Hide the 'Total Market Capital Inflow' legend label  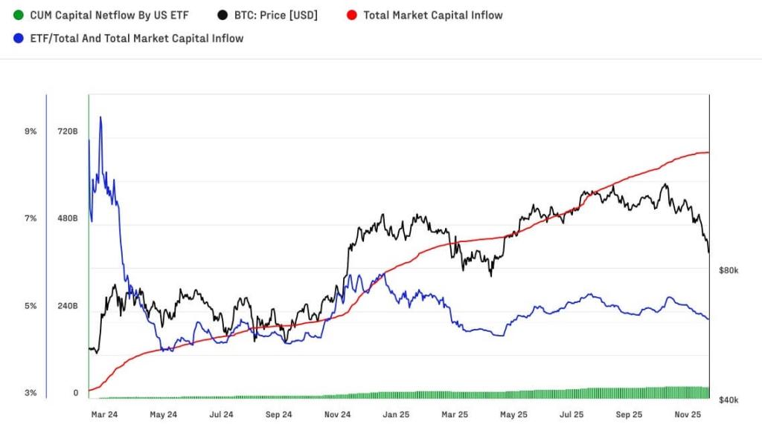432,15
